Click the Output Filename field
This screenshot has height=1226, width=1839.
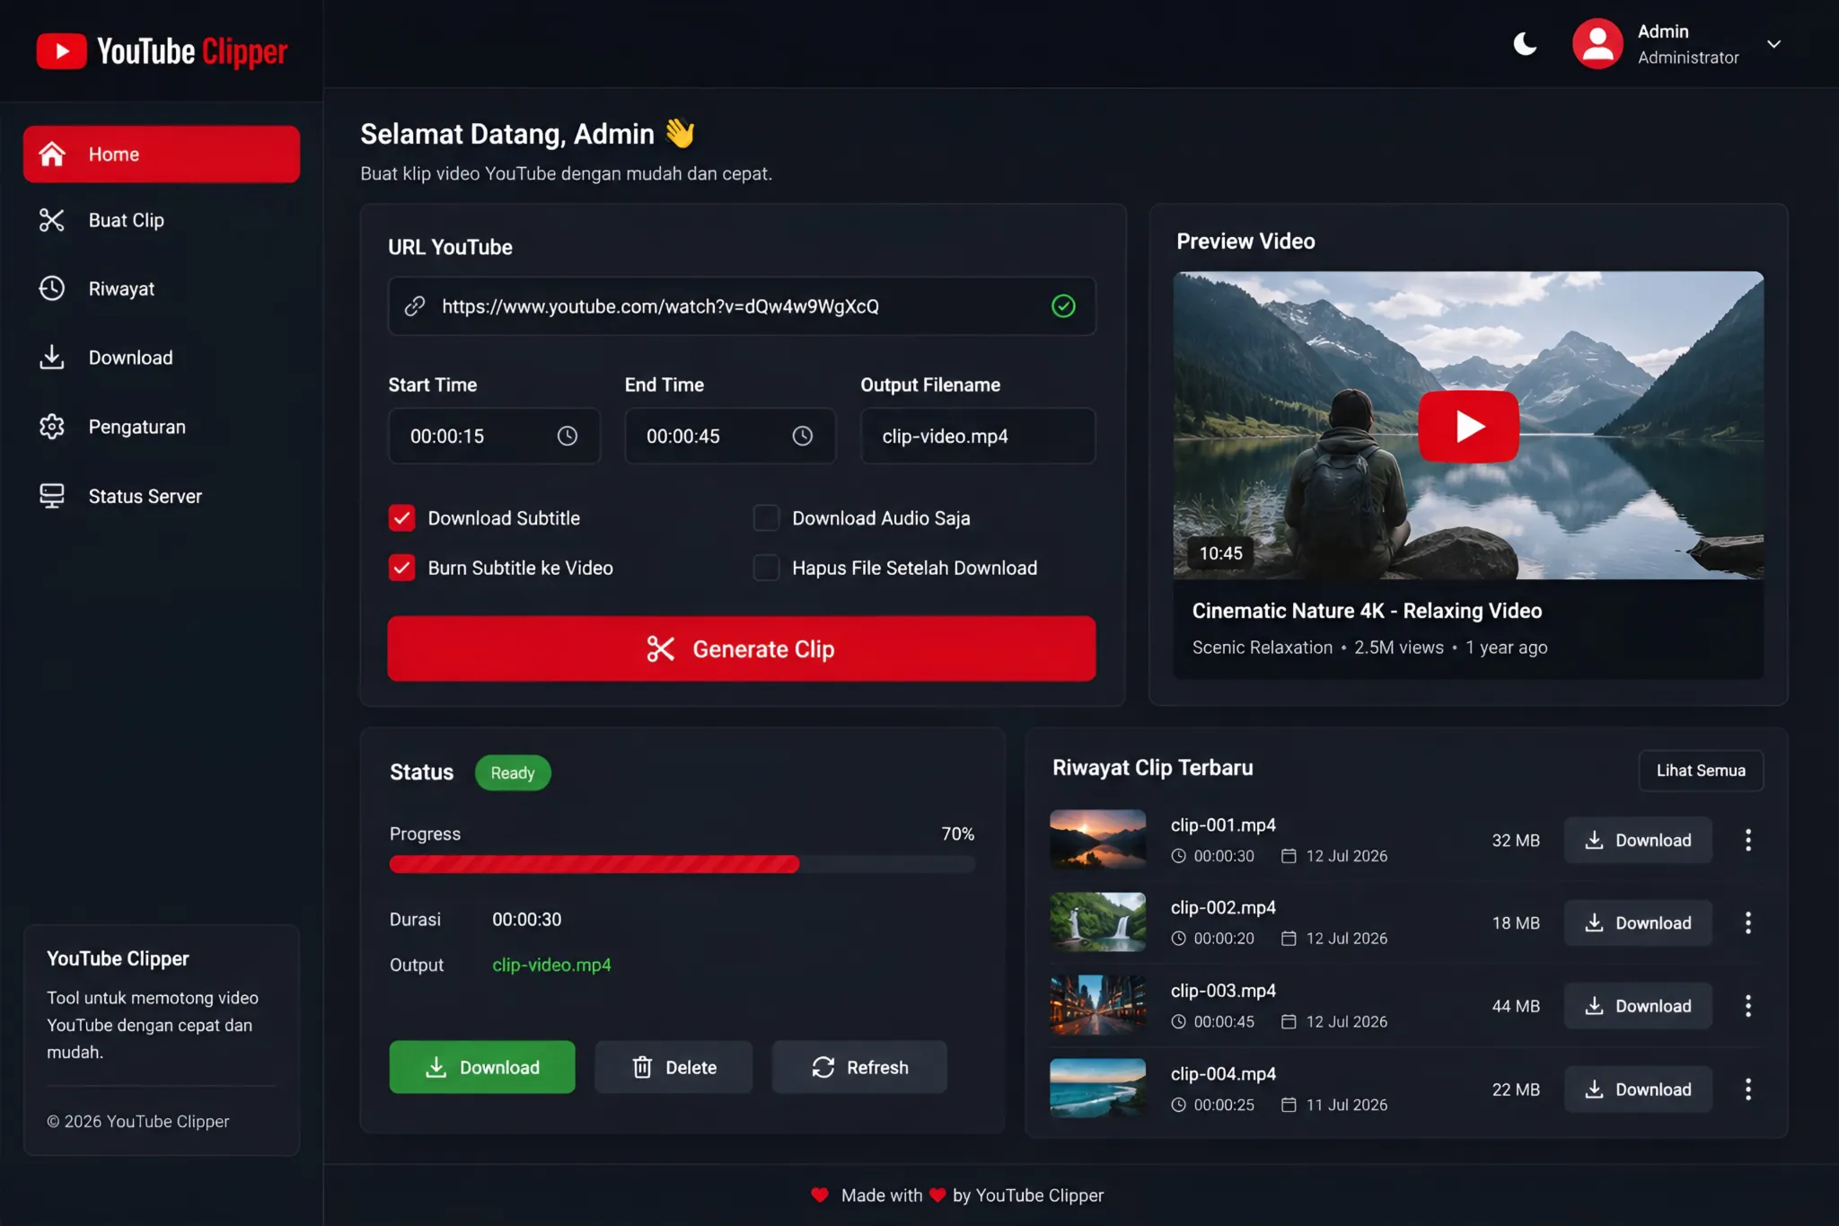pos(978,436)
